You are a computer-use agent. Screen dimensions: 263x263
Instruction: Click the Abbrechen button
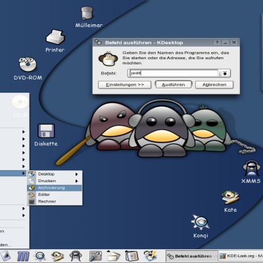coord(214,85)
